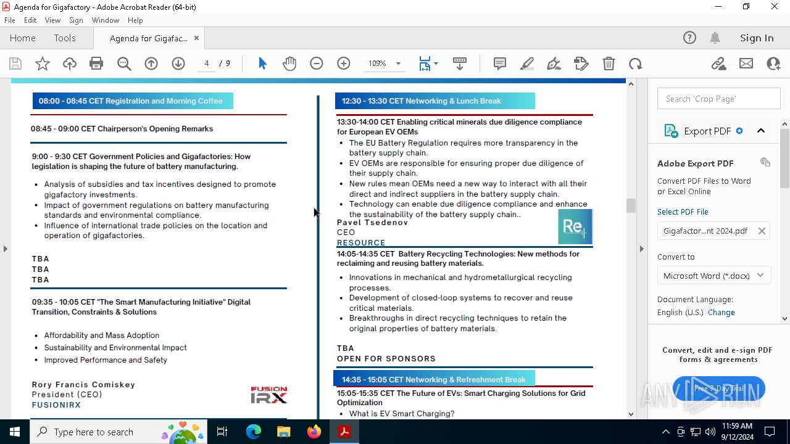The image size is (790, 444).
Task: Expand the Convert to Microsoft Word dropdown
Action: tap(714, 276)
